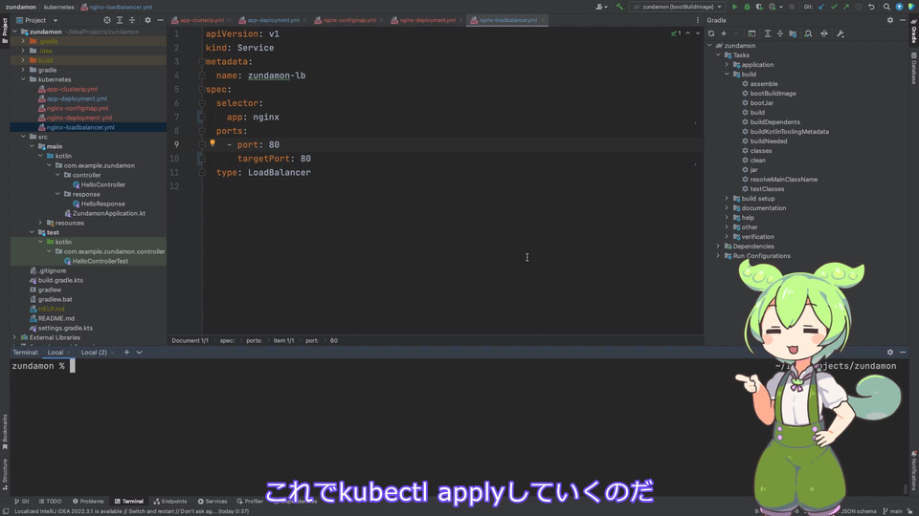The width and height of the screenshot is (919, 516).
Task: Expand the application Gradle task group
Action: 727,64
